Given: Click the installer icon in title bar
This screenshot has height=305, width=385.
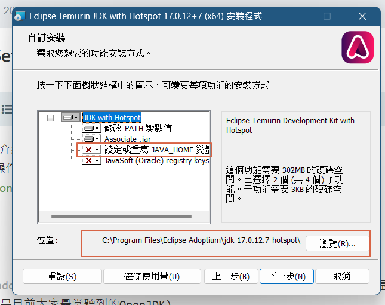Looking at the screenshot, I should (x=20, y=16).
